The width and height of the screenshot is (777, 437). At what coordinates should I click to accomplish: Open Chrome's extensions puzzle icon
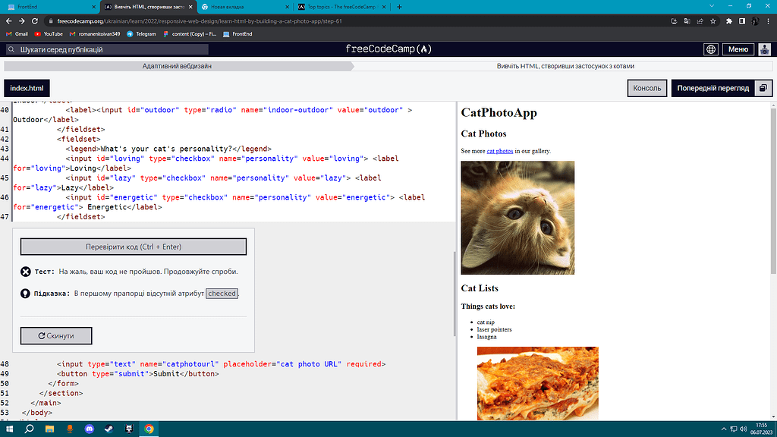729,21
